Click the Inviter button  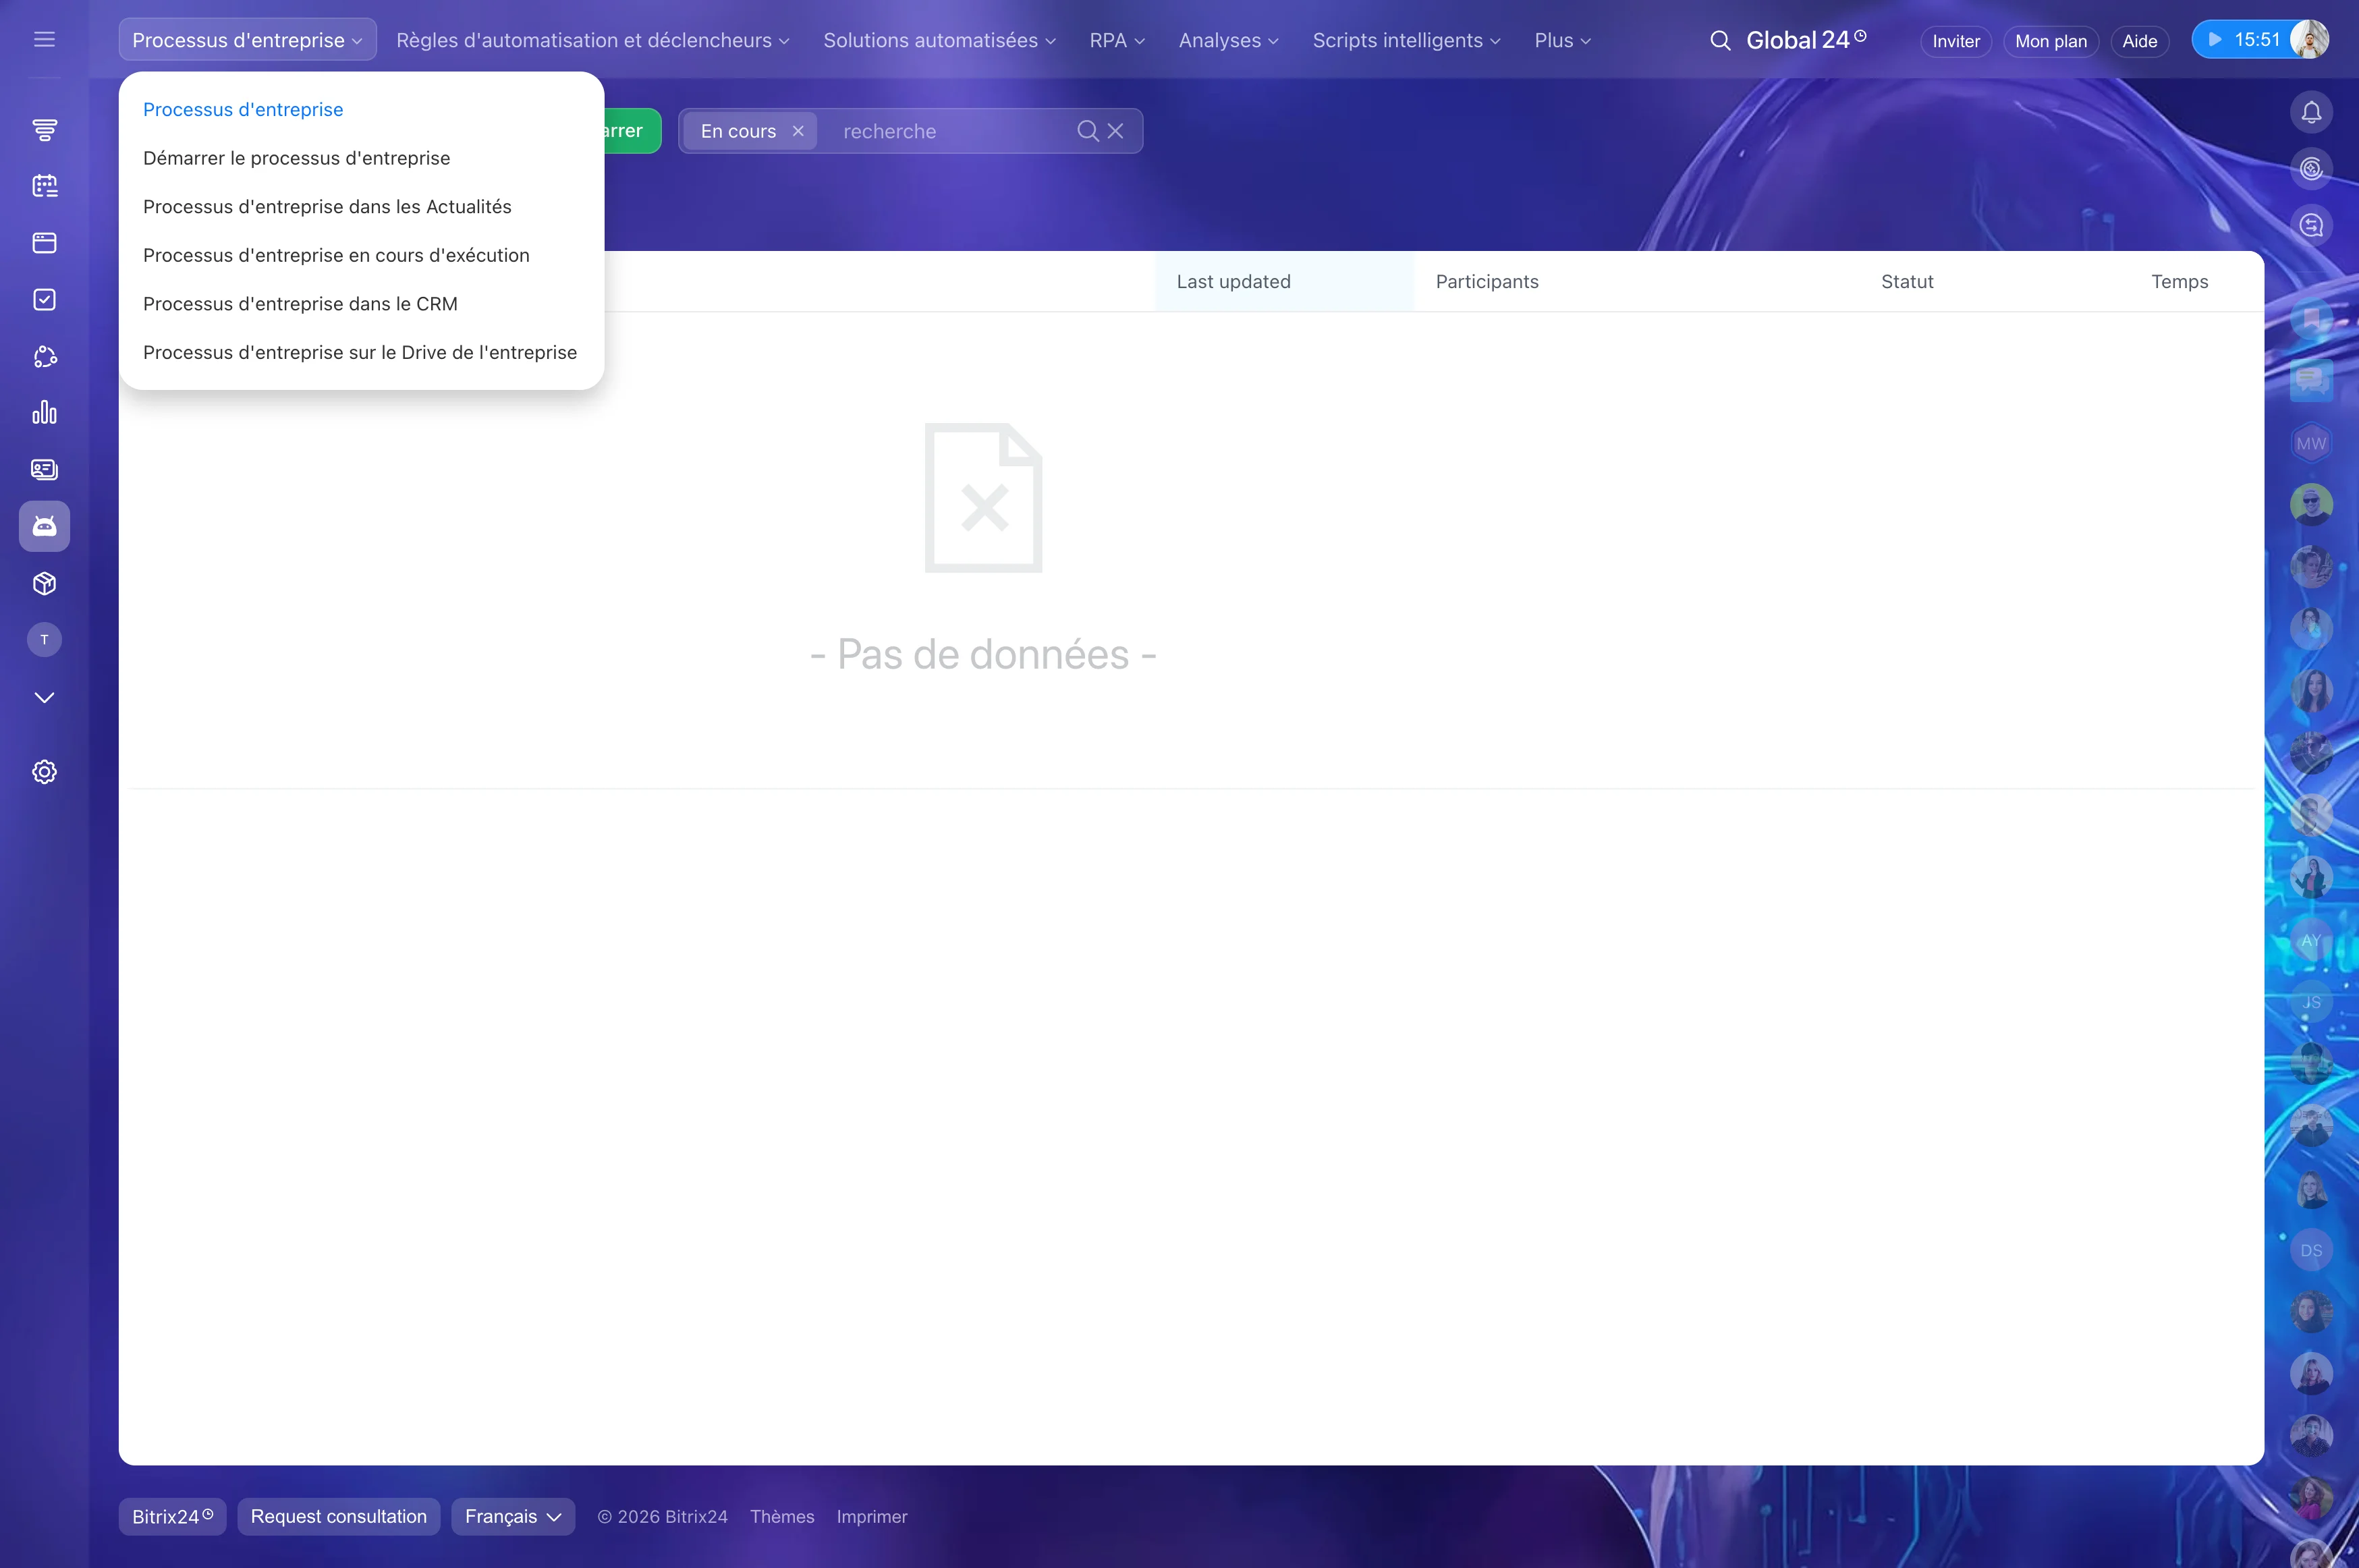point(1956,41)
